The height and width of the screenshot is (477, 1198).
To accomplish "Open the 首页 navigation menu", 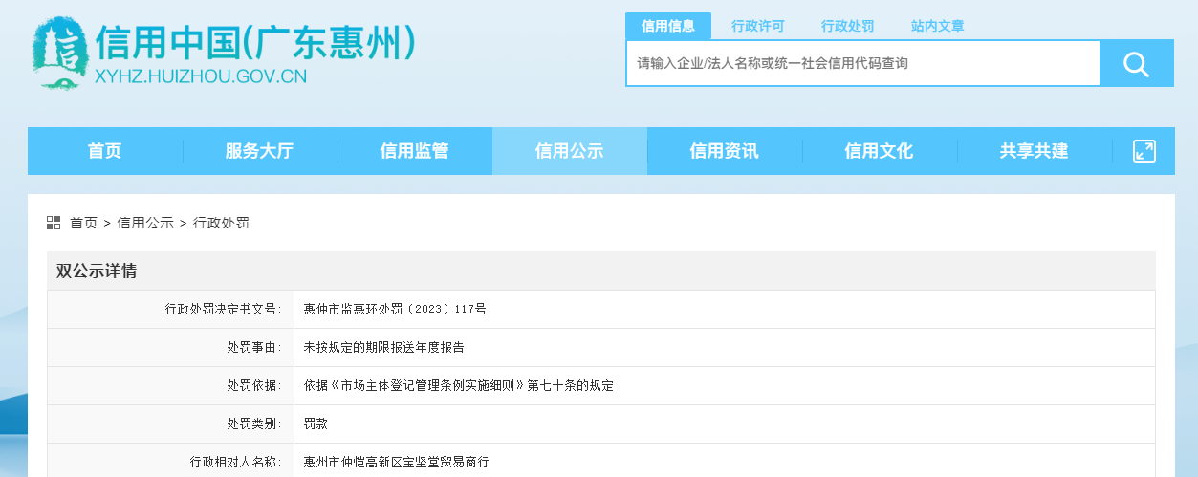I will [x=105, y=151].
